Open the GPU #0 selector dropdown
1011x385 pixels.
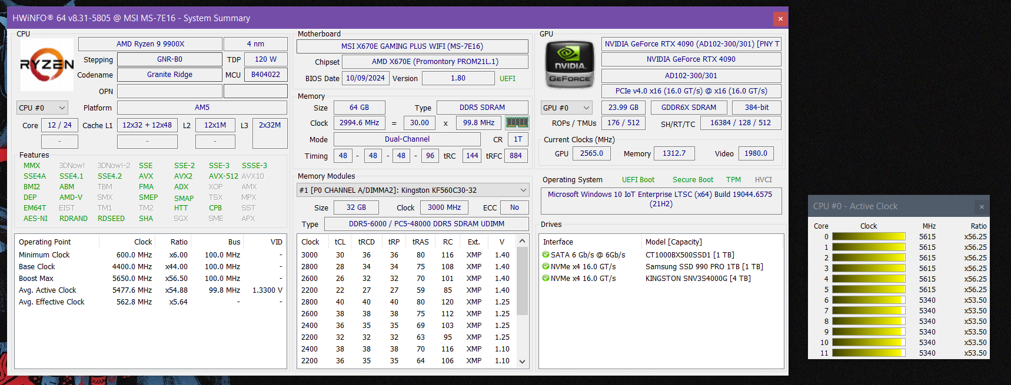click(x=567, y=108)
